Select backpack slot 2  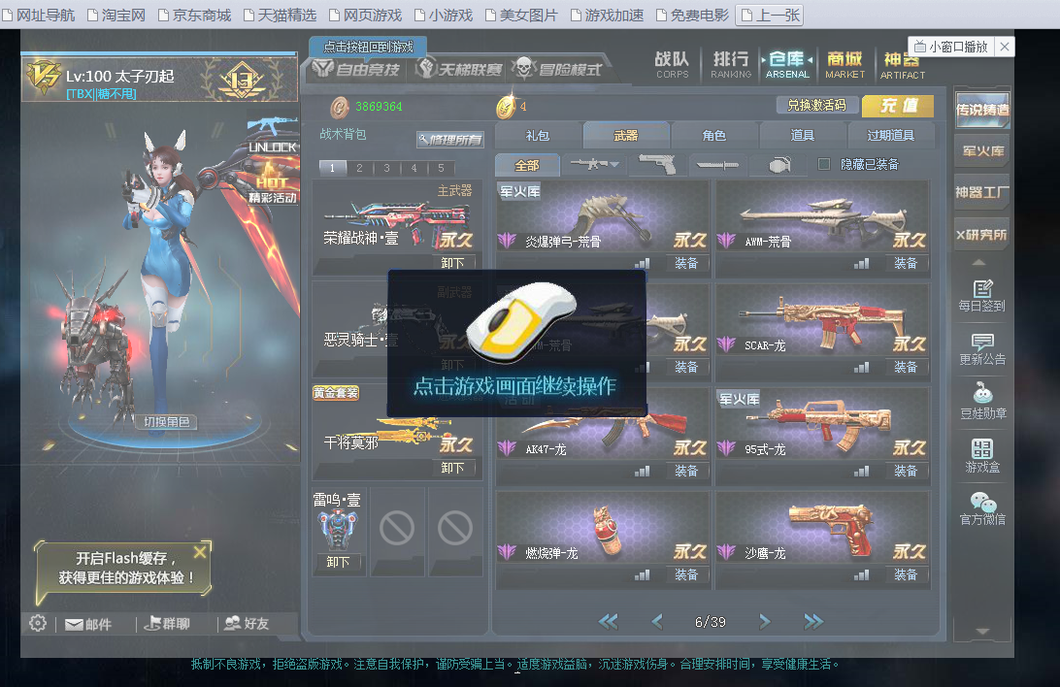coord(359,168)
